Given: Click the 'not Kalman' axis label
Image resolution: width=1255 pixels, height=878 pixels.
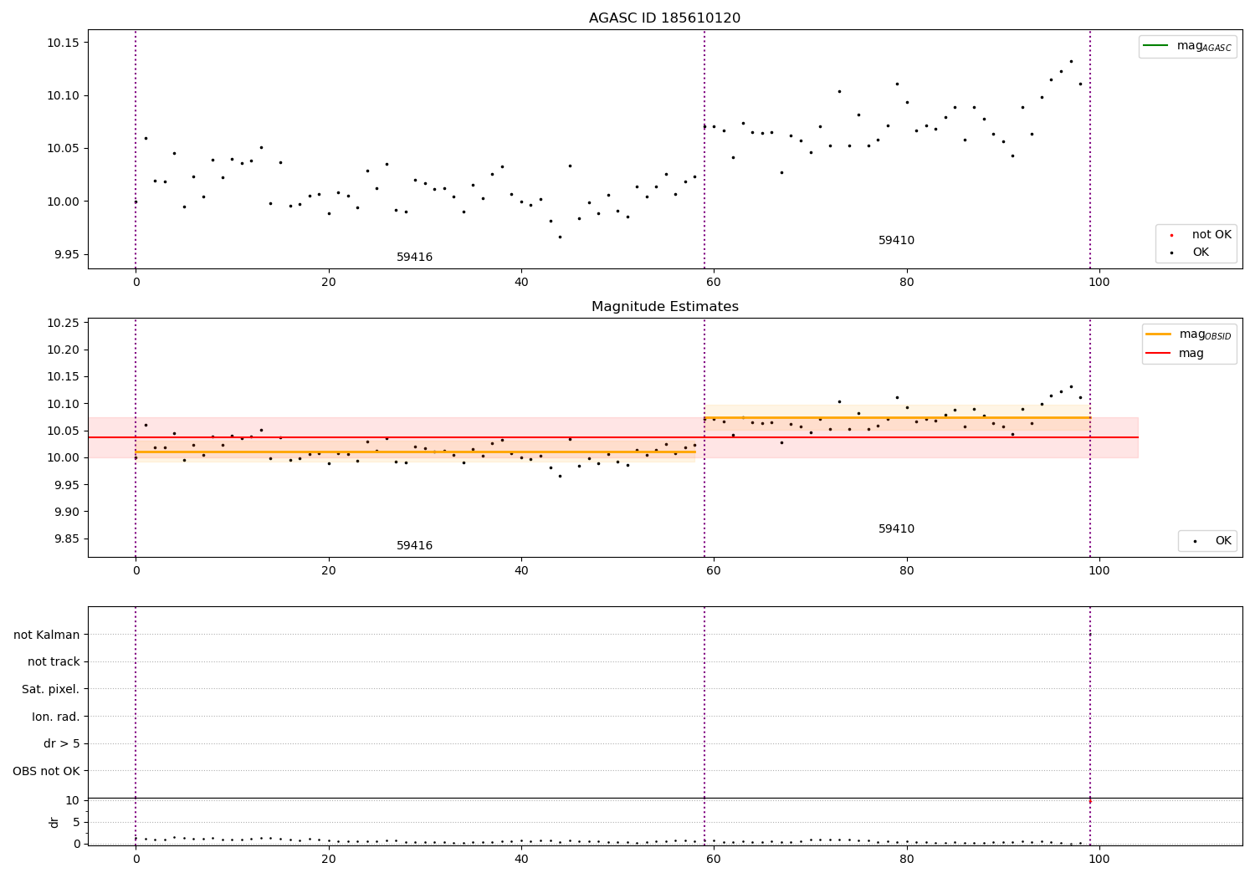Looking at the screenshot, I should click(47, 635).
